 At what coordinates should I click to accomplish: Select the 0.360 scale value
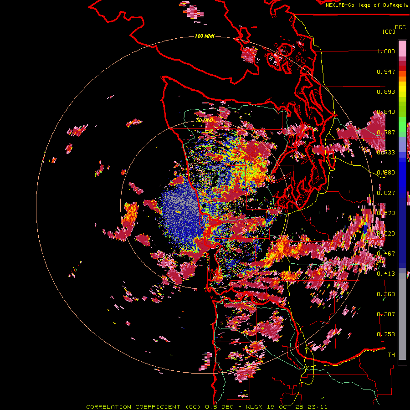[386, 294]
